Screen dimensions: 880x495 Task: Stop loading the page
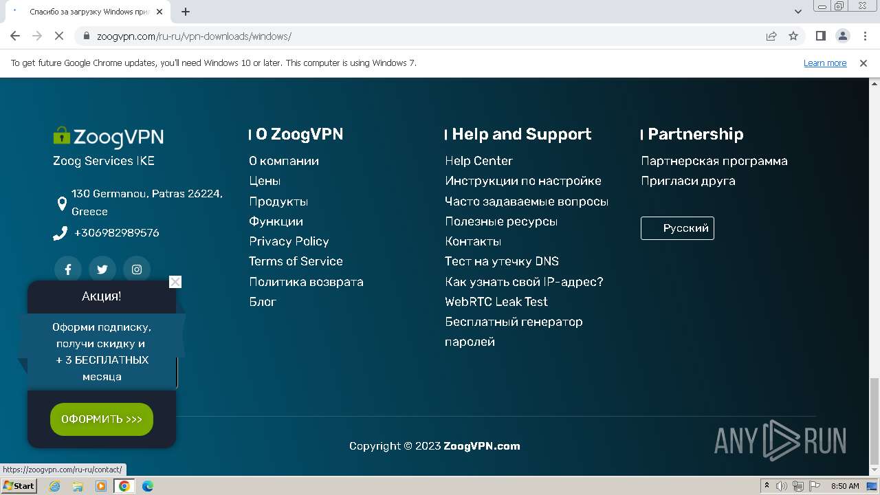click(59, 36)
